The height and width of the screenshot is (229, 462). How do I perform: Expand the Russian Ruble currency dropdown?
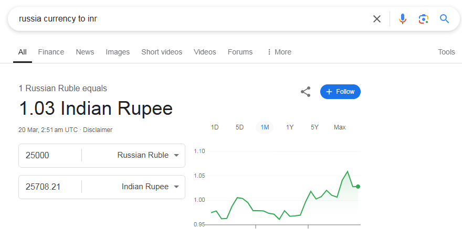tap(176, 156)
